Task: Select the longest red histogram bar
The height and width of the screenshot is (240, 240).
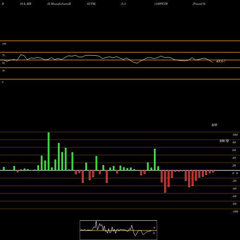Action: tap(165, 181)
